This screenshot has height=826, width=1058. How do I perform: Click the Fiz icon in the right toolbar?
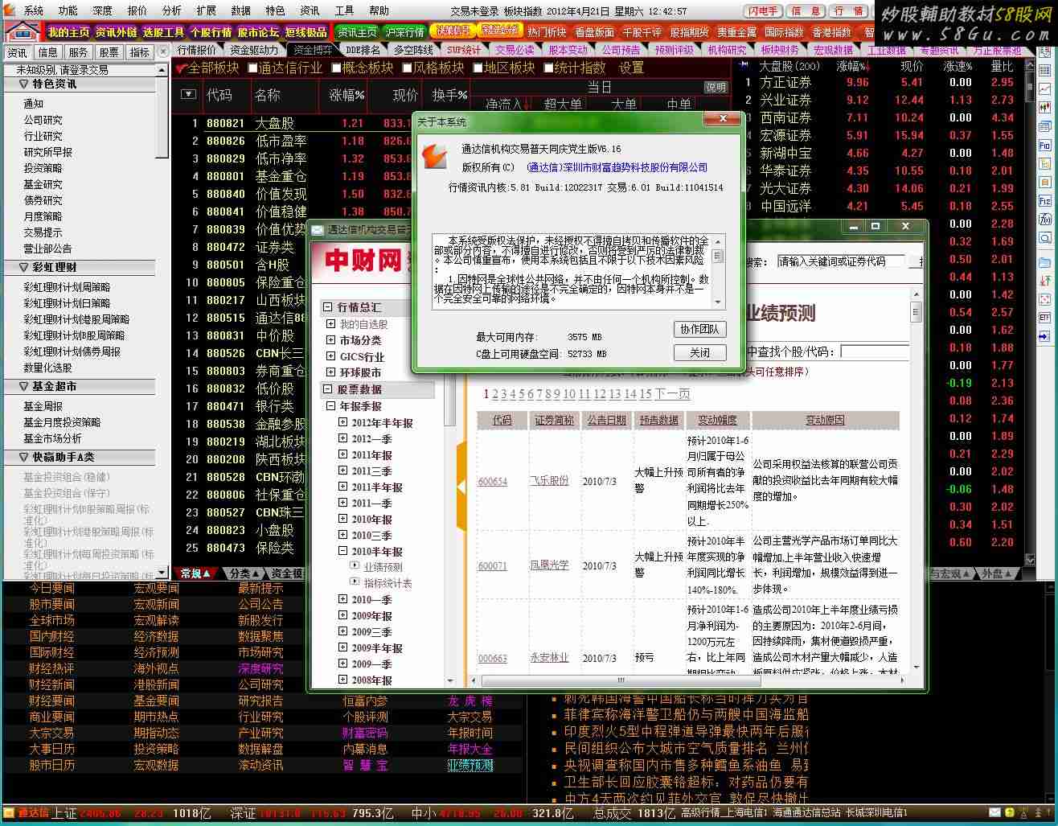[x=1045, y=200]
